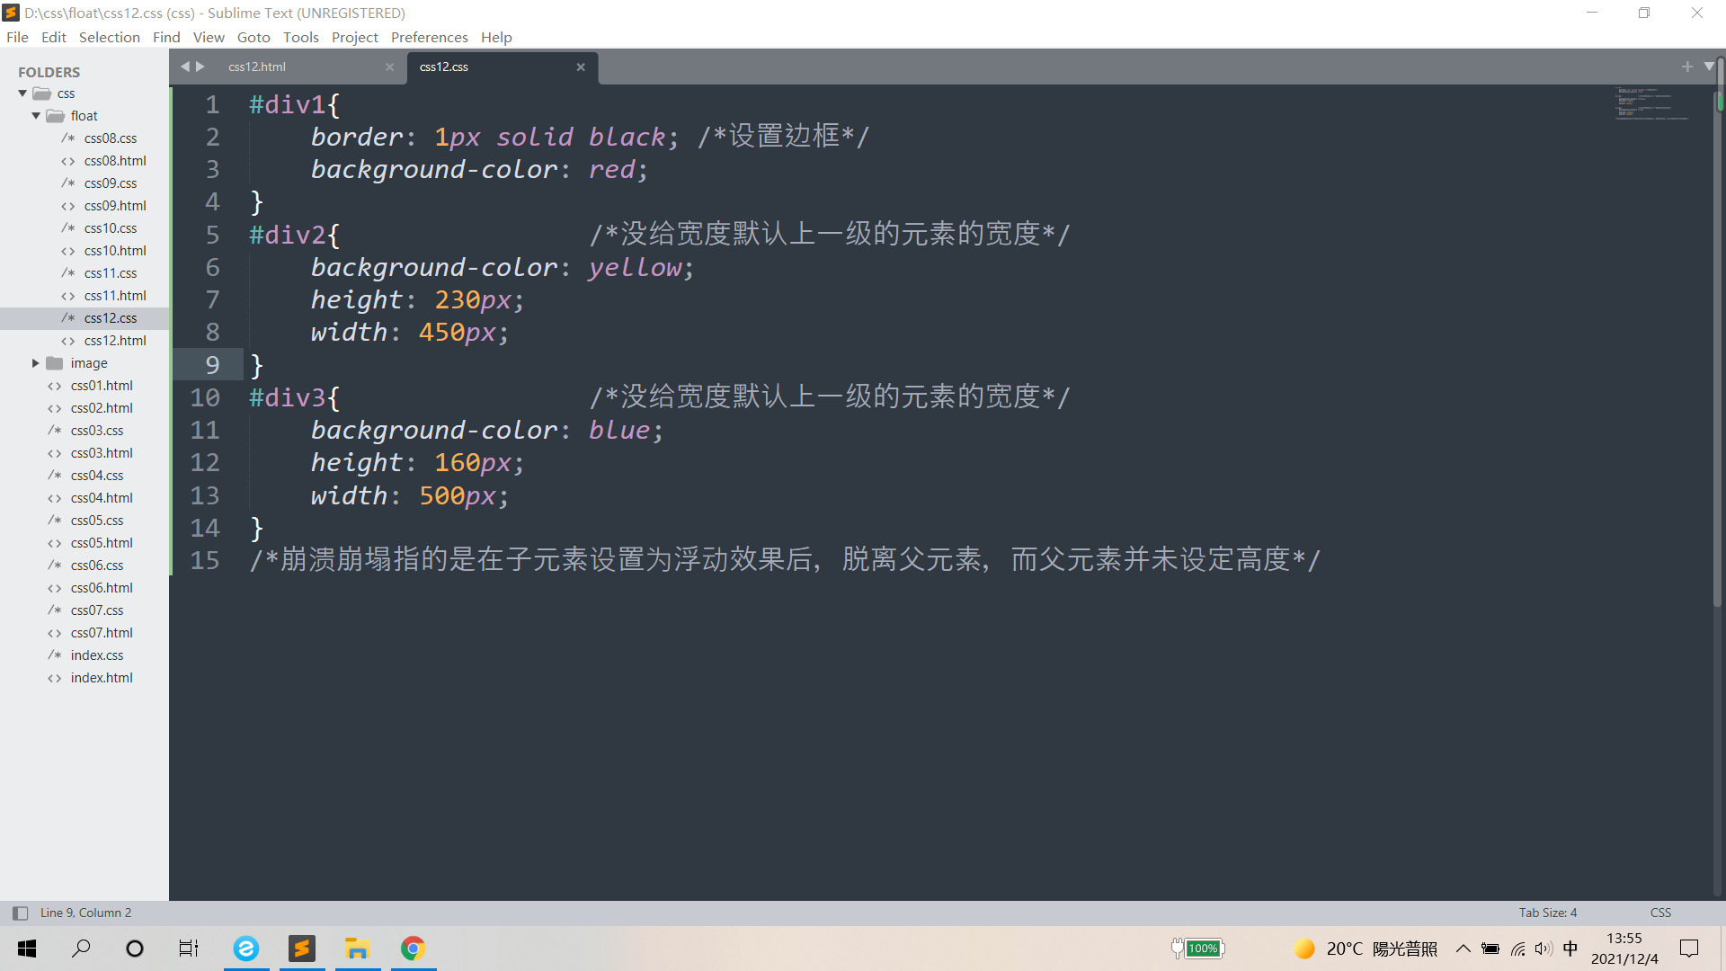Open css01.html in sidebar

point(102,386)
